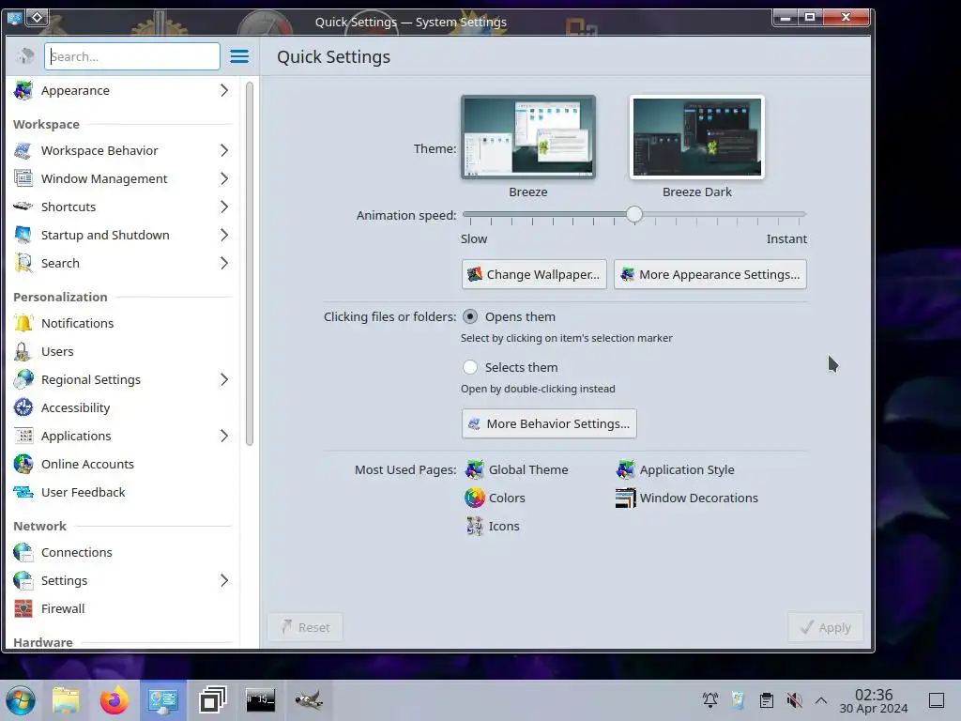Click into the Search input field
This screenshot has width=961, height=721.
tap(131, 56)
